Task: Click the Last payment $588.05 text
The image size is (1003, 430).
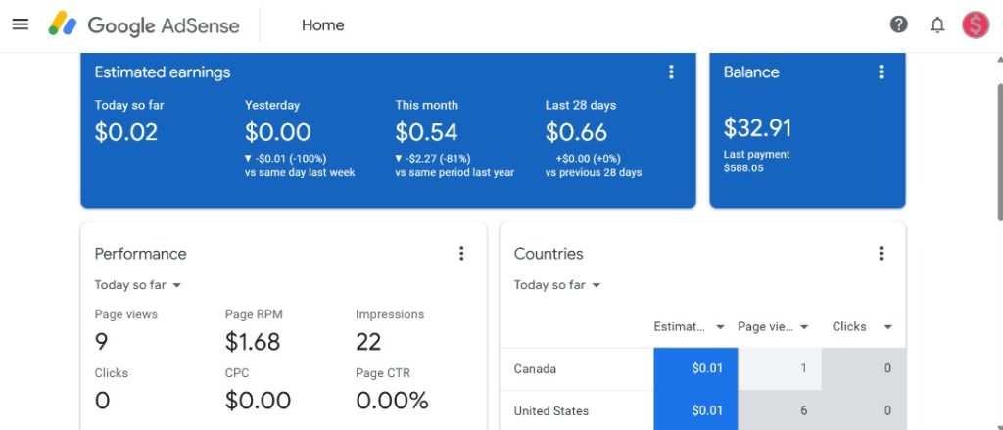Action: click(x=755, y=162)
